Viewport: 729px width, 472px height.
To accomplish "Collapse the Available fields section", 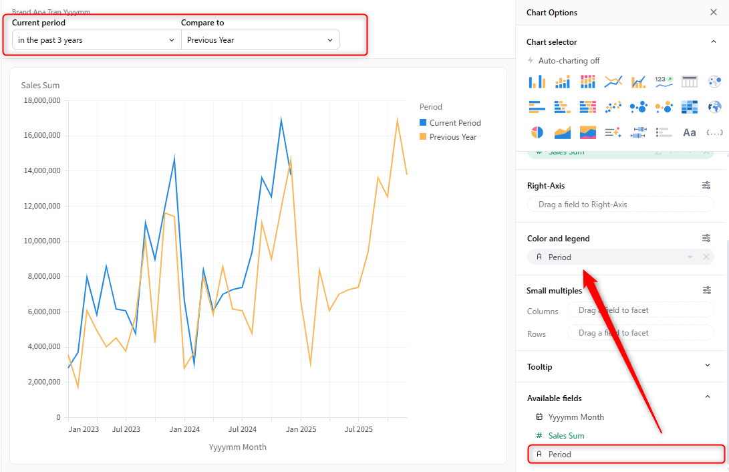I will (708, 397).
